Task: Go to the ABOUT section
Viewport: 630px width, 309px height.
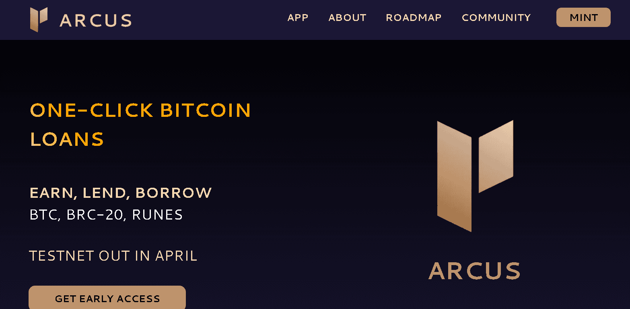Action: tap(347, 18)
